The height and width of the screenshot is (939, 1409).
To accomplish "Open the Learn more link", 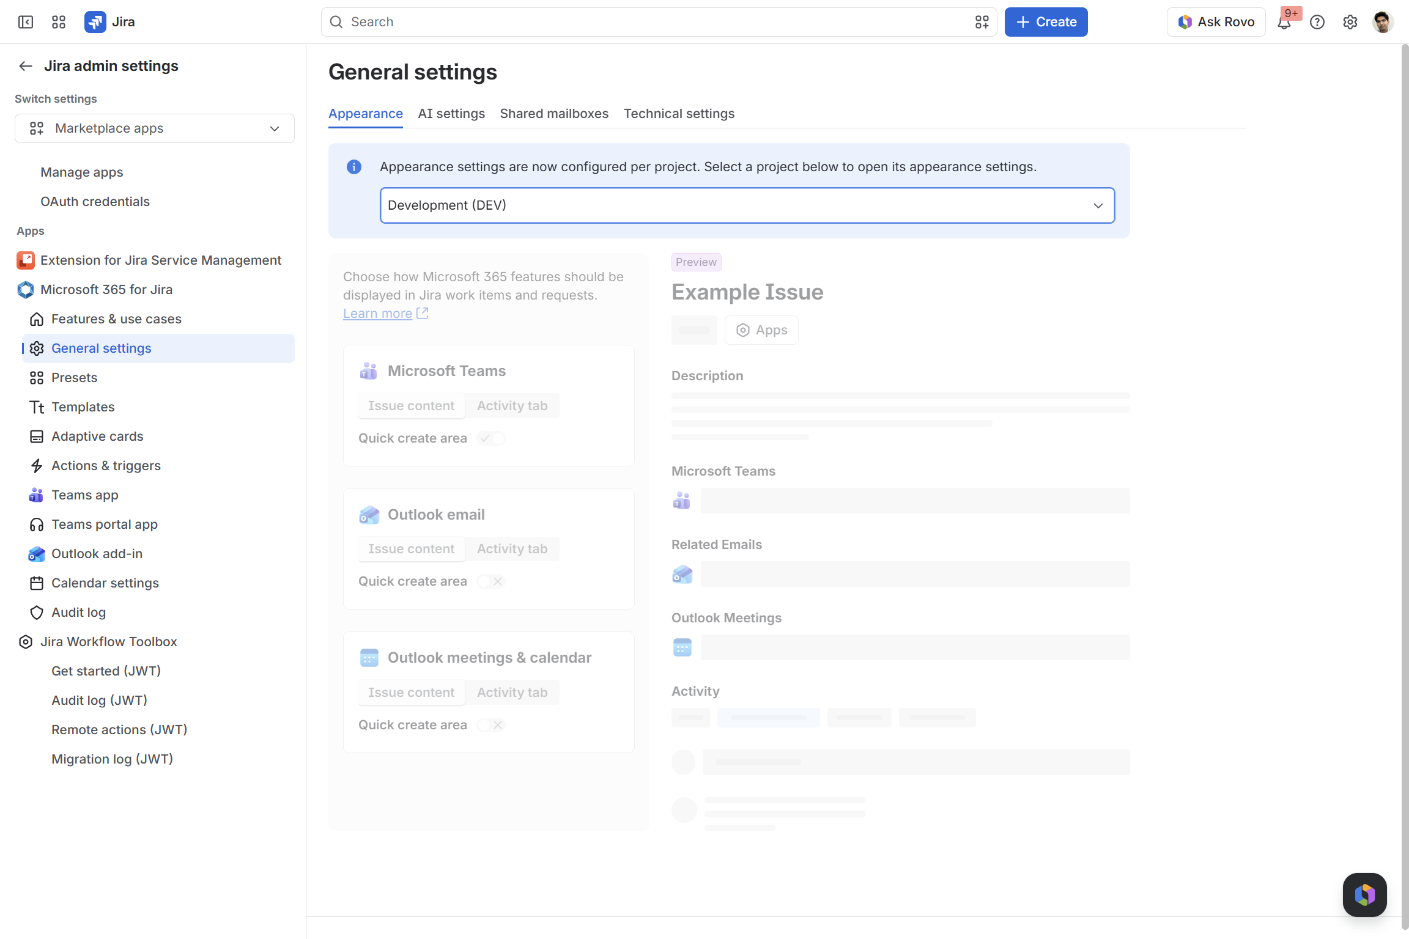I will (385, 314).
